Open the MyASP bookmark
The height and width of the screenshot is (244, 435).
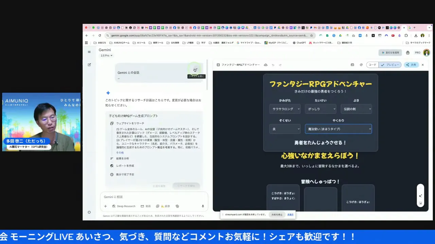click(276, 43)
